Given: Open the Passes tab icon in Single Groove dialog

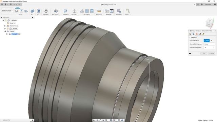Looking at the screenshot, I should pyautogui.click(x=200, y=34).
